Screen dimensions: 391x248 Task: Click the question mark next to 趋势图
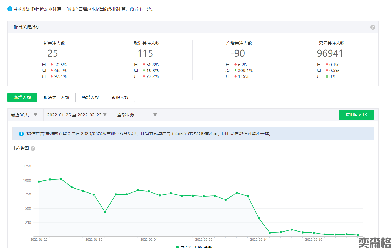(x=33, y=148)
